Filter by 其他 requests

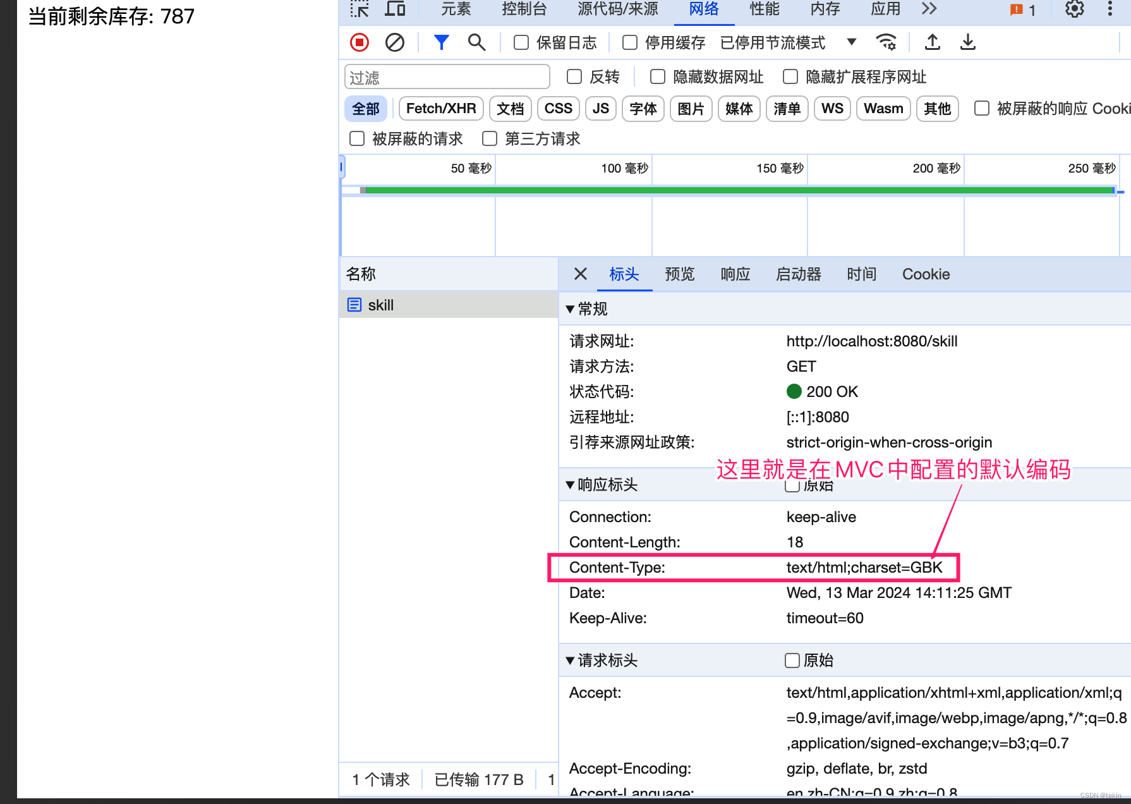pyautogui.click(x=938, y=109)
